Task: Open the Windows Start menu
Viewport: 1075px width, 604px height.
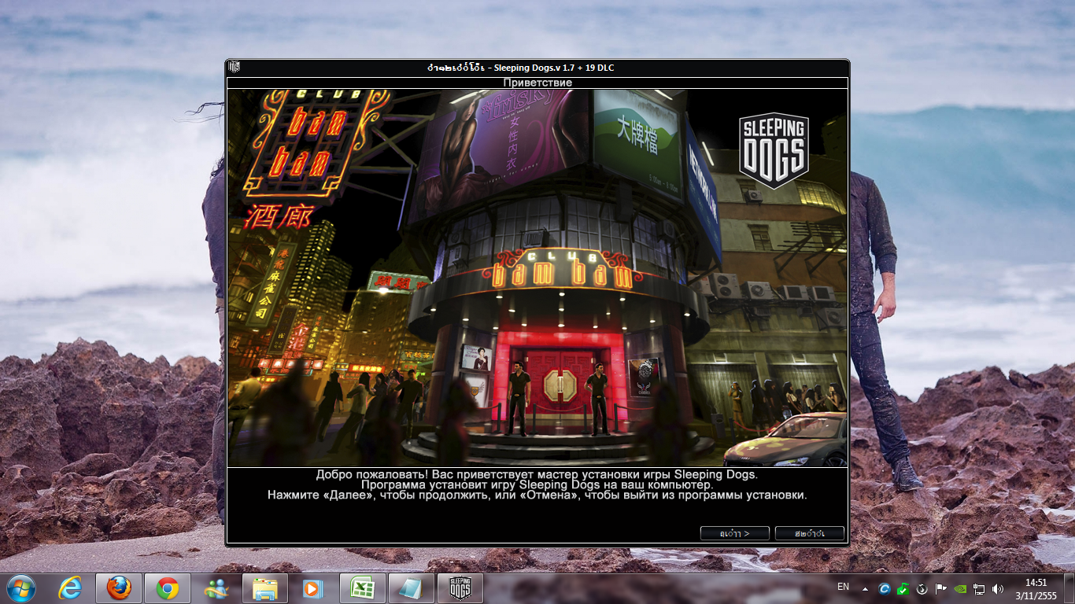Action: pyautogui.click(x=21, y=587)
